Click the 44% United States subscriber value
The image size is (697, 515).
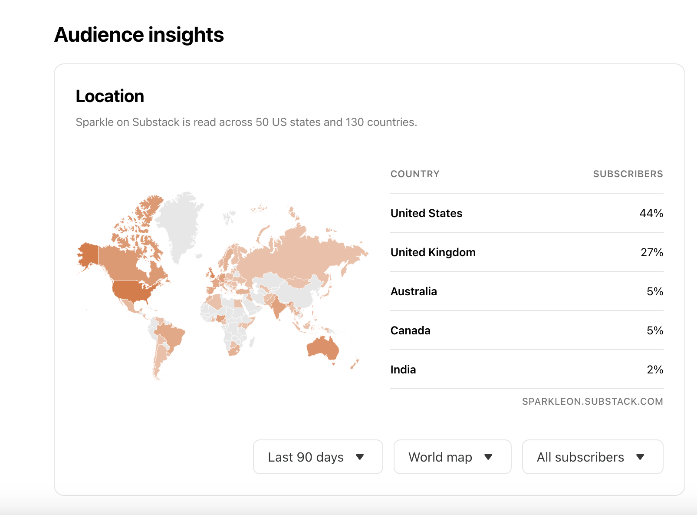tap(651, 213)
